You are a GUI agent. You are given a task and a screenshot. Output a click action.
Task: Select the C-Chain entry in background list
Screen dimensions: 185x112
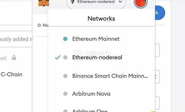tap(12, 74)
